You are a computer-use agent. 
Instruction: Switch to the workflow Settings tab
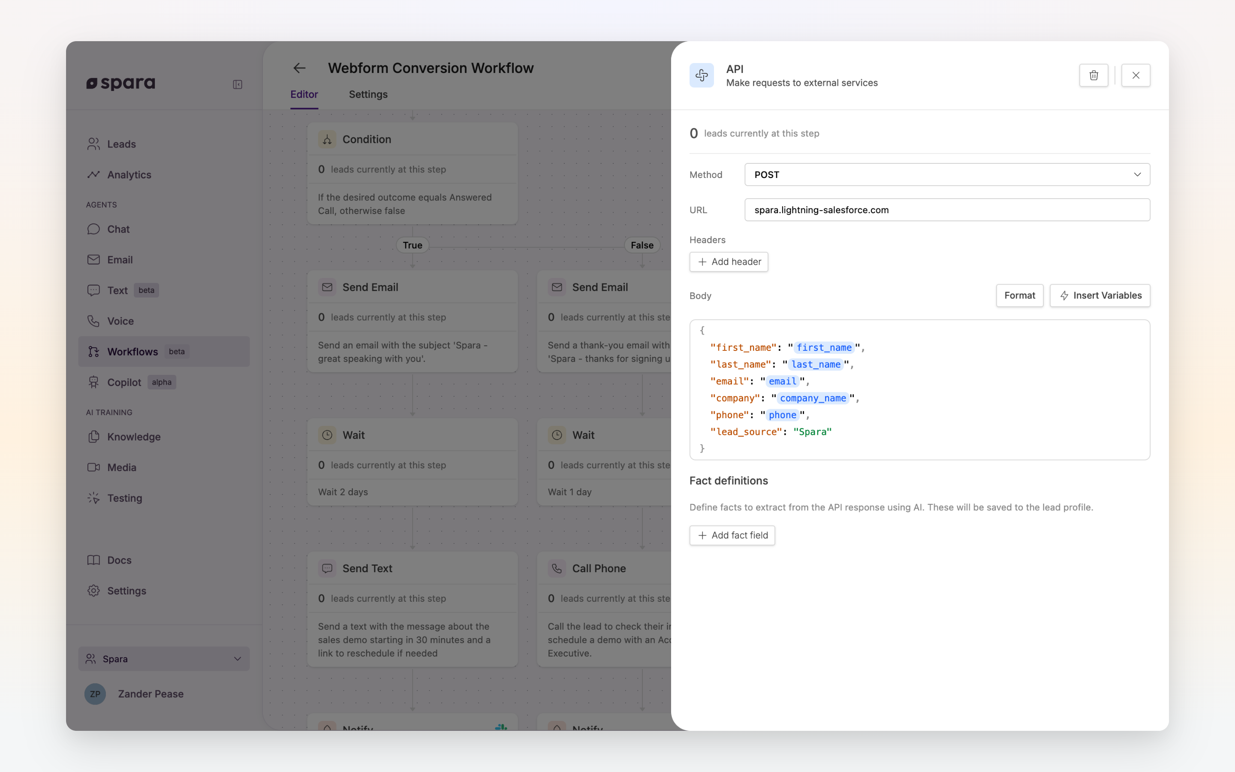[368, 94]
